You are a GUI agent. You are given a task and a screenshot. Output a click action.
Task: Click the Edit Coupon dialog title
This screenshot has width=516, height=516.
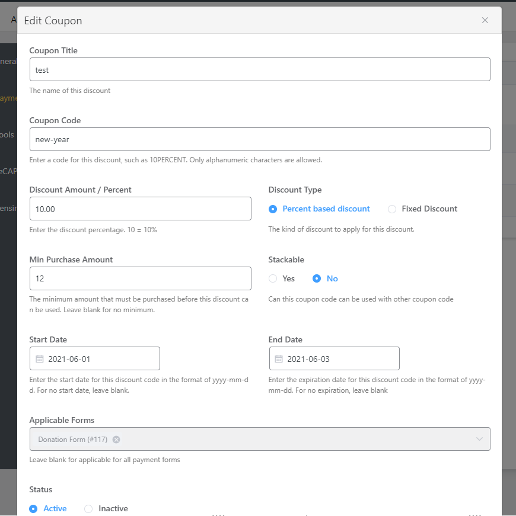(53, 21)
